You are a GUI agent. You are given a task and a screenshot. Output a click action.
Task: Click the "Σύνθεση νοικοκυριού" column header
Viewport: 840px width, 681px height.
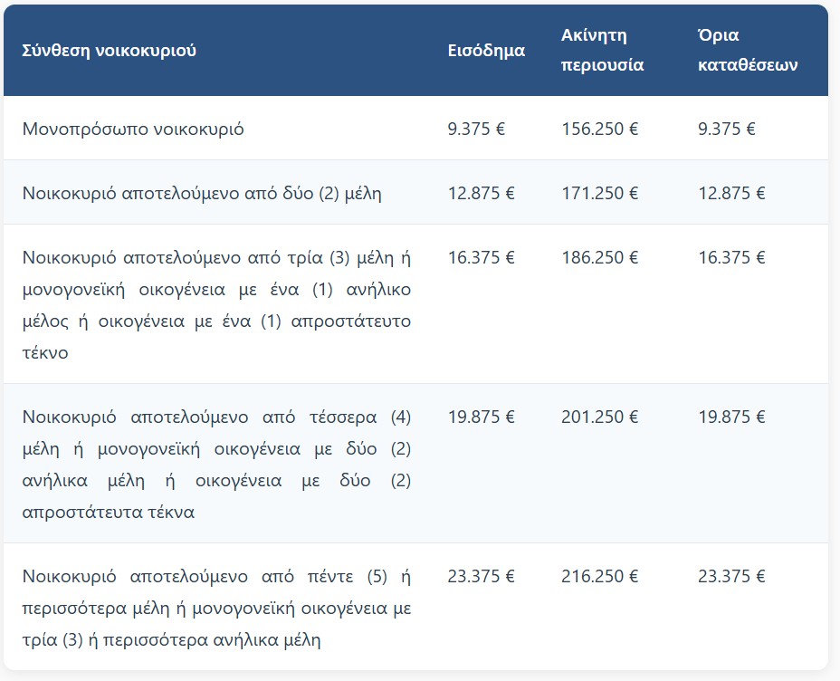click(110, 51)
